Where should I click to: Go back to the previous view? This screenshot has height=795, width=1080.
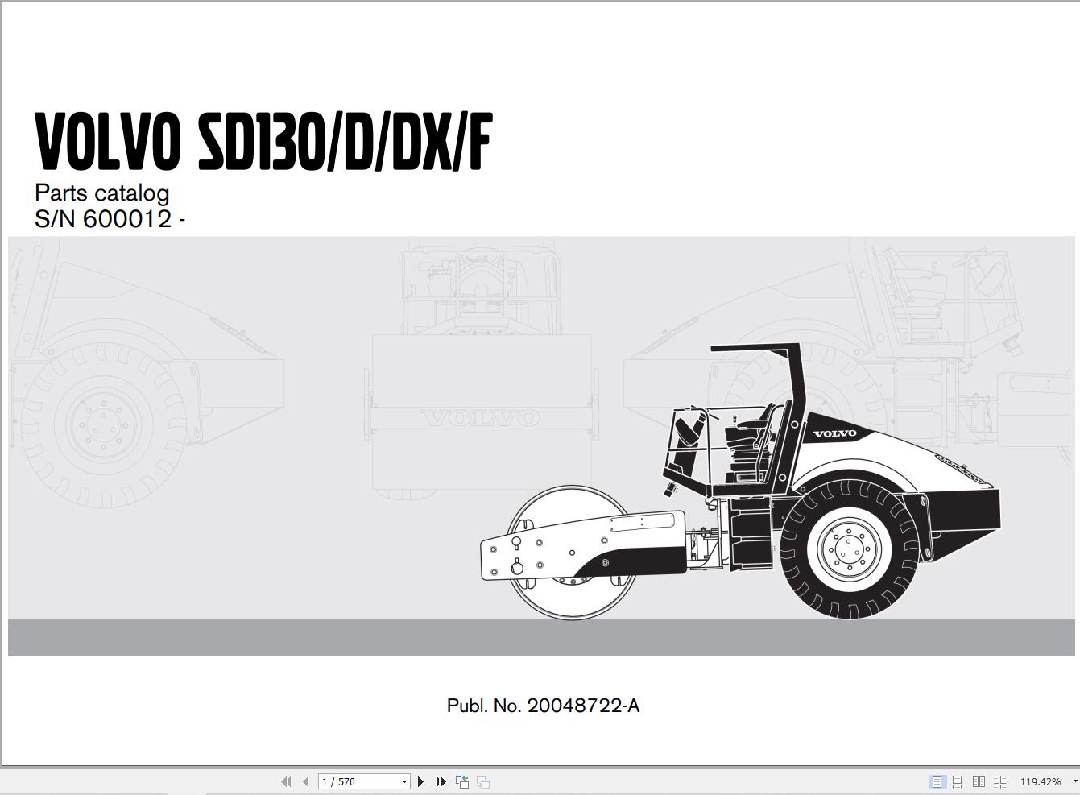tap(461, 781)
